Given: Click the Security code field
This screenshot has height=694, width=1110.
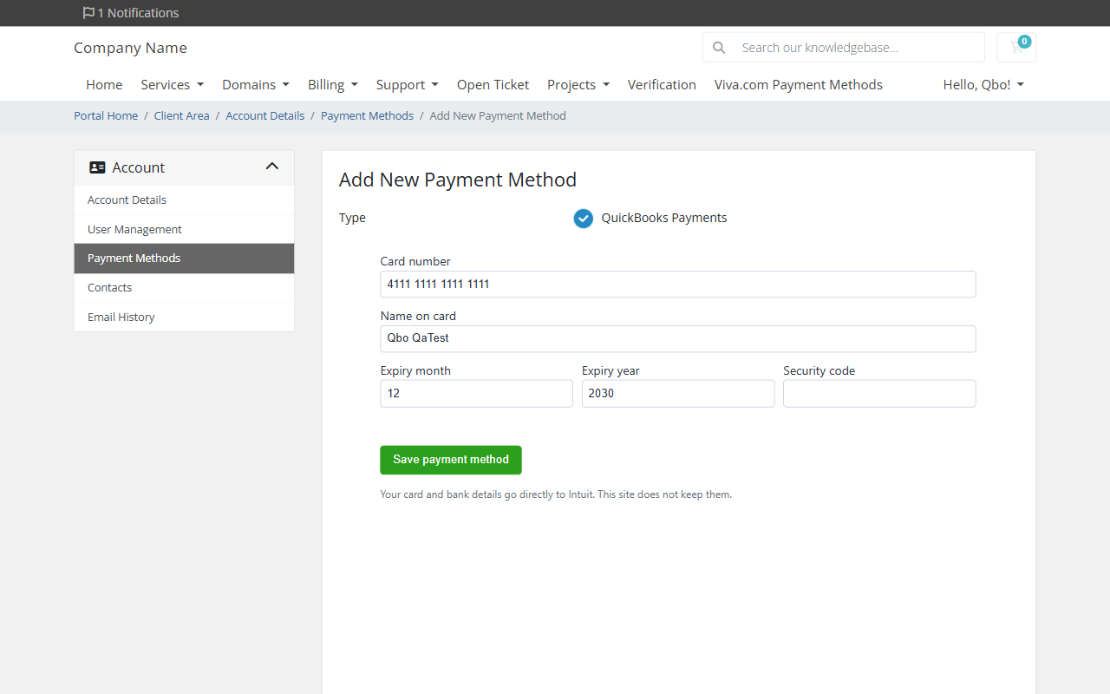Looking at the screenshot, I should pyautogui.click(x=879, y=393).
